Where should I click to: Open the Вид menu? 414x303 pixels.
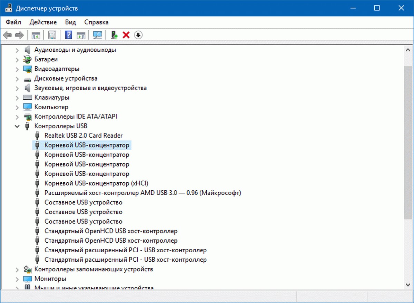[x=70, y=22]
